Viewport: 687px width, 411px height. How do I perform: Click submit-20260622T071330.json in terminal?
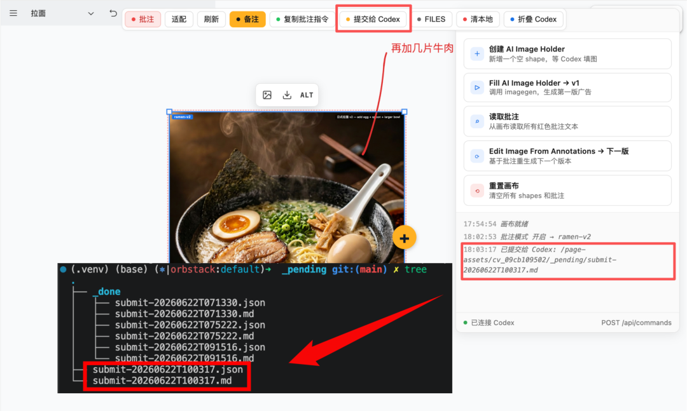190,303
